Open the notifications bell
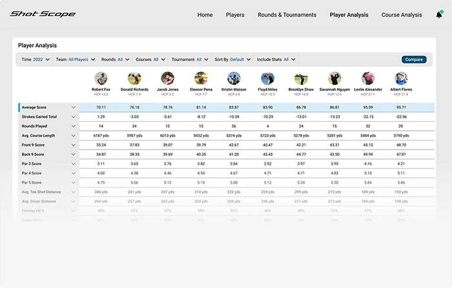 coord(439,14)
